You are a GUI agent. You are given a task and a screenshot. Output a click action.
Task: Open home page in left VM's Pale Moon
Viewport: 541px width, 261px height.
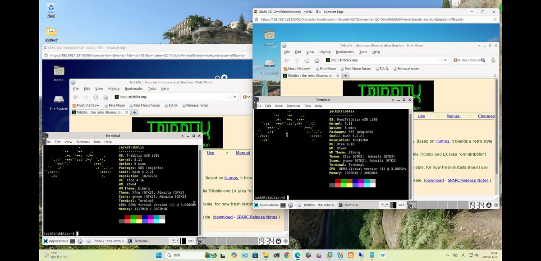tap(105, 97)
